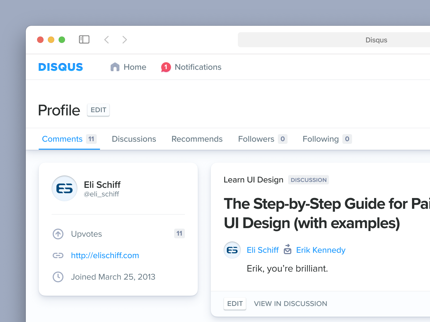
Task: Switch to the Following tab
Action: point(320,139)
